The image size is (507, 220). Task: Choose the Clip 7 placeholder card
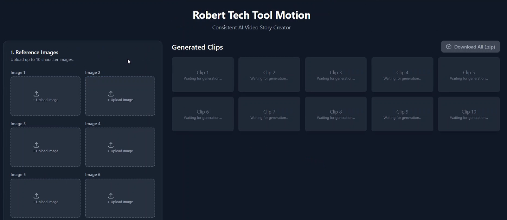pos(269,114)
